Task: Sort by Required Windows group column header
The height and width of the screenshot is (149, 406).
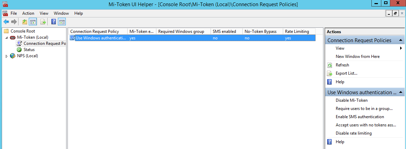Action: (x=183, y=32)
